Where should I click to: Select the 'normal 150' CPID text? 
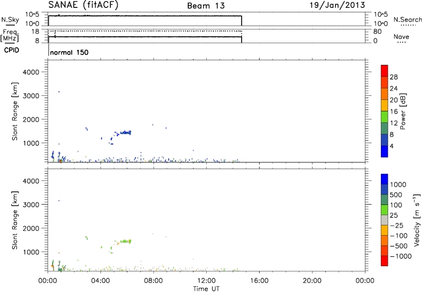[x=69, y=53]
